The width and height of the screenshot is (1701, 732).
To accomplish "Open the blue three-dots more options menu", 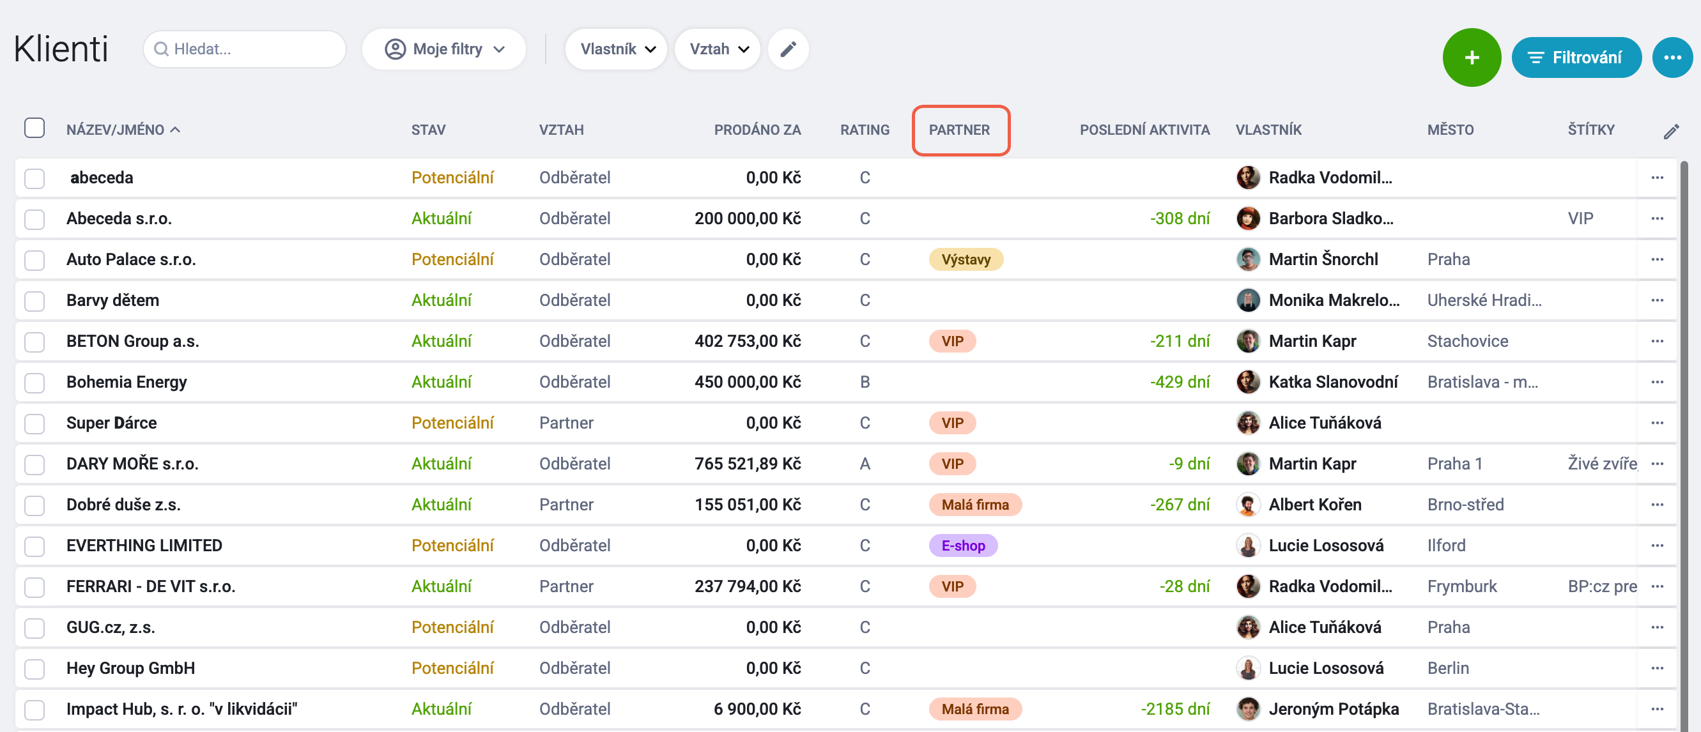I will pyautogui.click(x=1672, y=57).
